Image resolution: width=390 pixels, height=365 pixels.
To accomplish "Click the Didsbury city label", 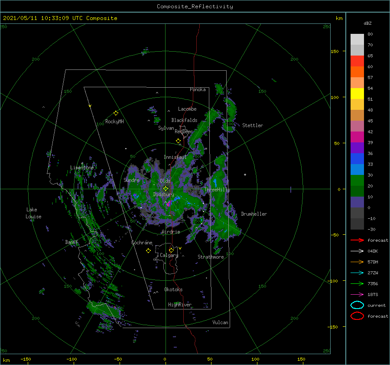I will pyautogui.click(x=163, y=194).
